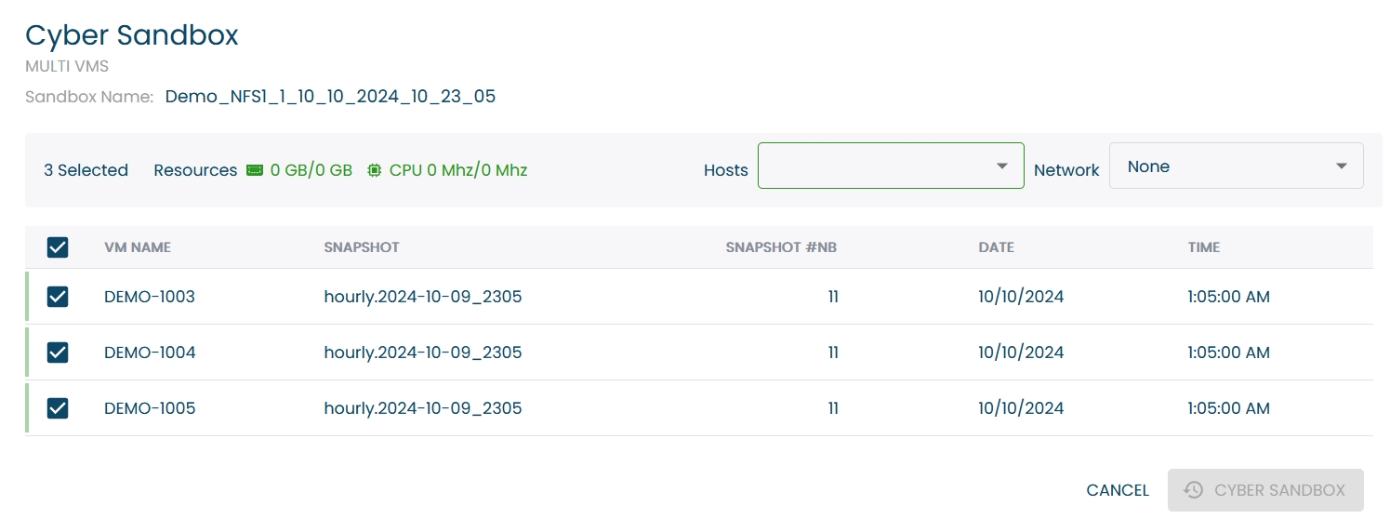Cancel the Cyber Sandbox dialog

1118,490
